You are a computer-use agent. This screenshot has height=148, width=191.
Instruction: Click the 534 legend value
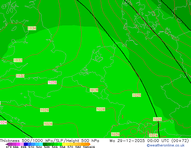[x=47, y=147]
